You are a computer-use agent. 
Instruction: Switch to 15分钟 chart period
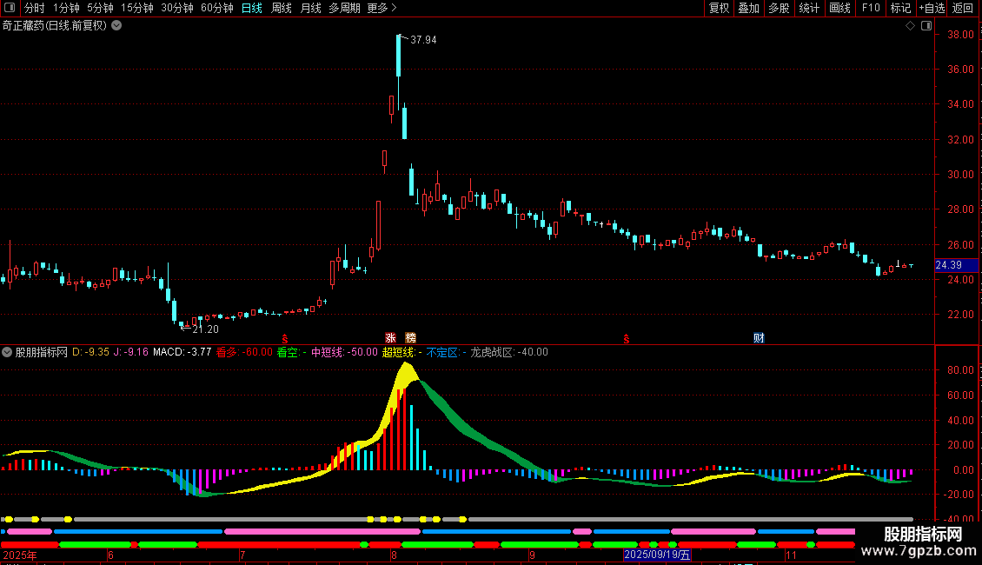[137, 8]
